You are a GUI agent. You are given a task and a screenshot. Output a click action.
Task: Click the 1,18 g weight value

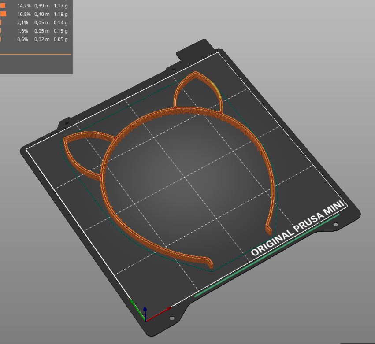(61, 14)
